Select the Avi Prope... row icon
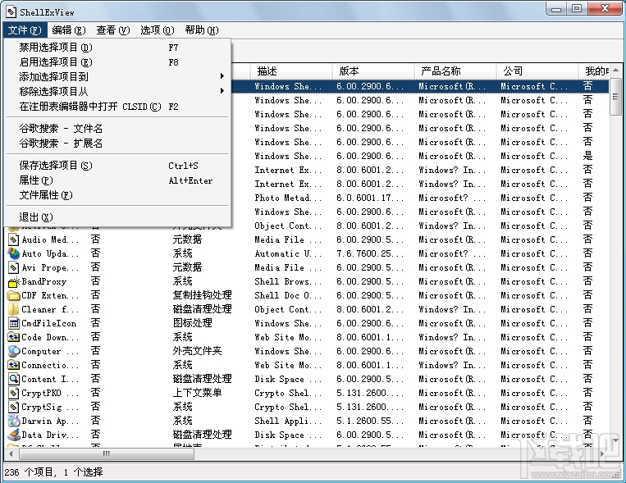Image resolution: width=626 pixels, height=483 pixels. click(14, 267)
